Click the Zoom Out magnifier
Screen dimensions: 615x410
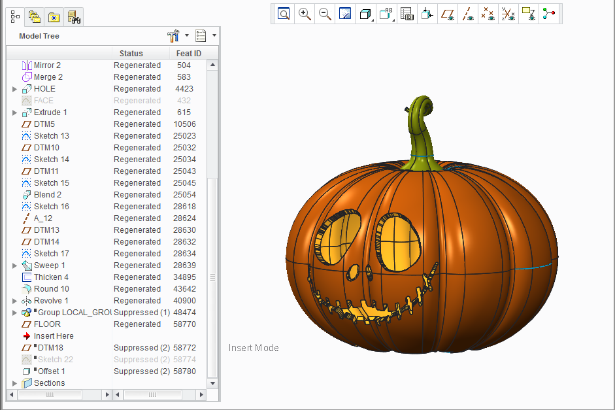pyautogui.click(x=325, y=14)
